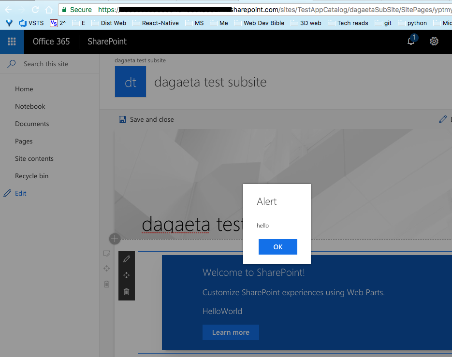The width and height of the screenshot is (452, 357).
Task: Click the plus icon to add a section
Action: coord(115,239)
